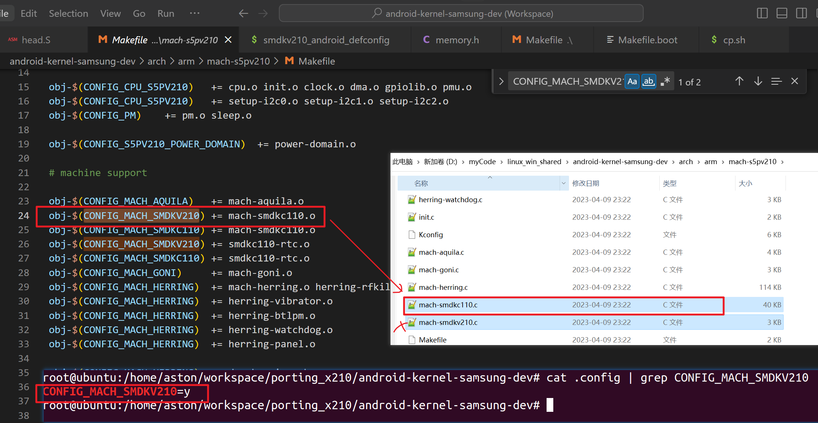Toggle primary side bar layout icon

[762, 13]
